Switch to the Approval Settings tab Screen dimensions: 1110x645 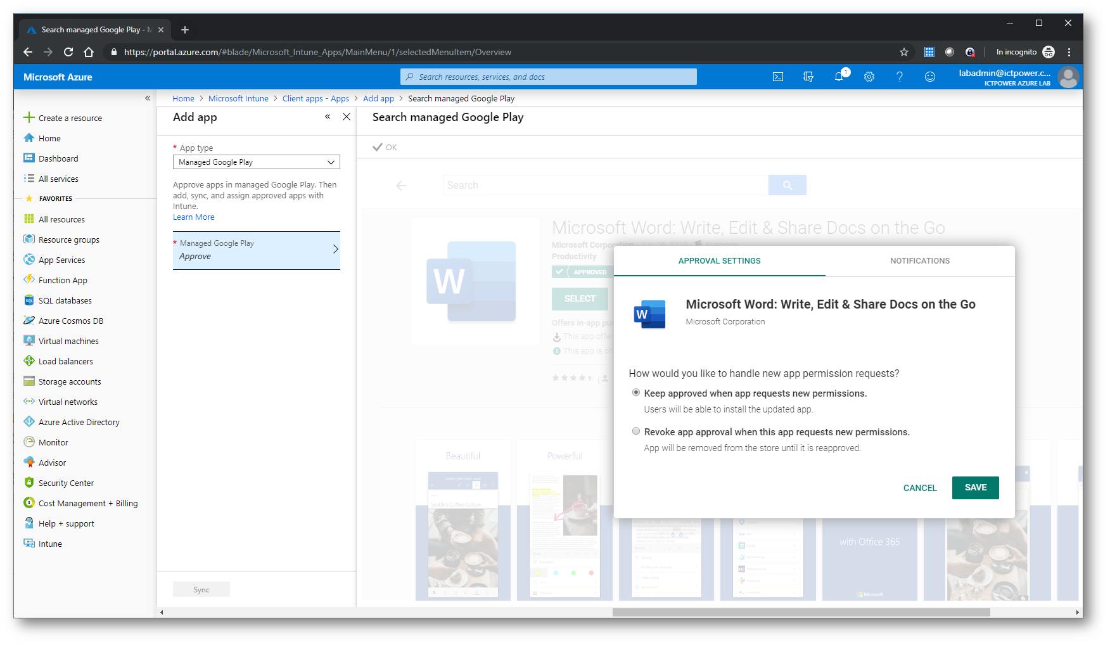point(719,261)
